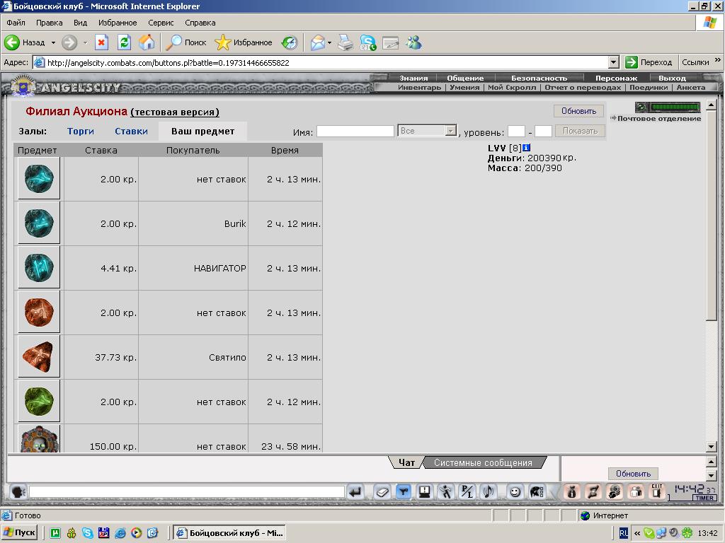Click the LVV character info icon
Viewport: 725px width, 543px height.
click(x=526, y=148)
